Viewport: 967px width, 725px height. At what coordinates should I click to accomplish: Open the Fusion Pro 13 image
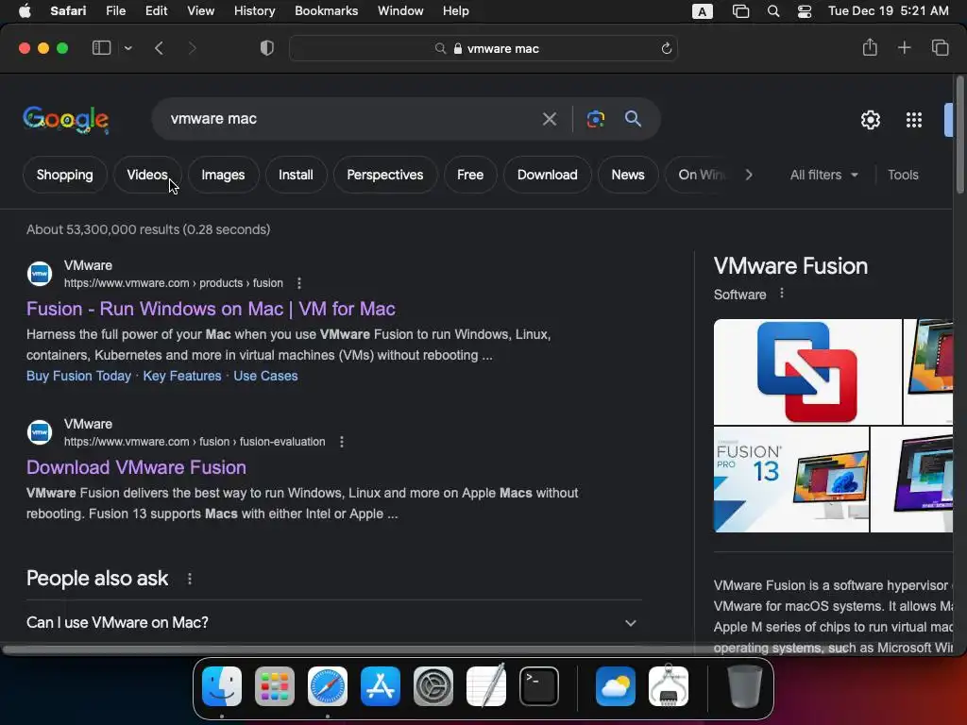click(791, 479)
